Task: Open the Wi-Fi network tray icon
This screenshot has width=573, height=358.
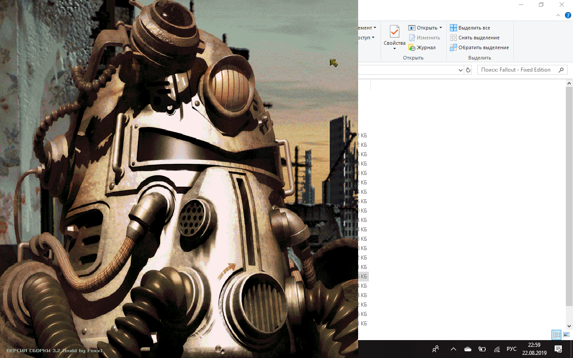Action: tap(496, 349)
